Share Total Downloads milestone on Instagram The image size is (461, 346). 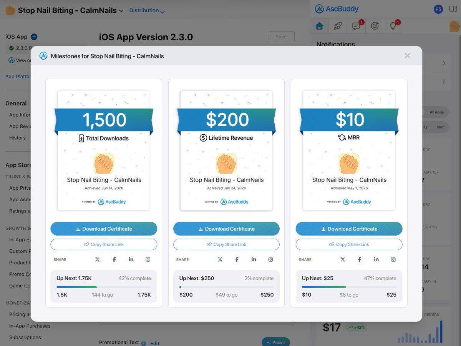coord(148,259)
